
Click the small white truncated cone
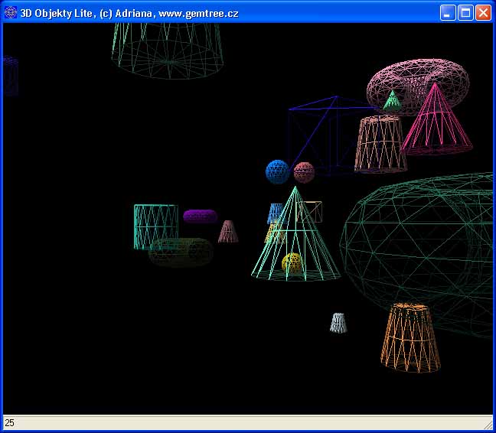coord(338,323)
